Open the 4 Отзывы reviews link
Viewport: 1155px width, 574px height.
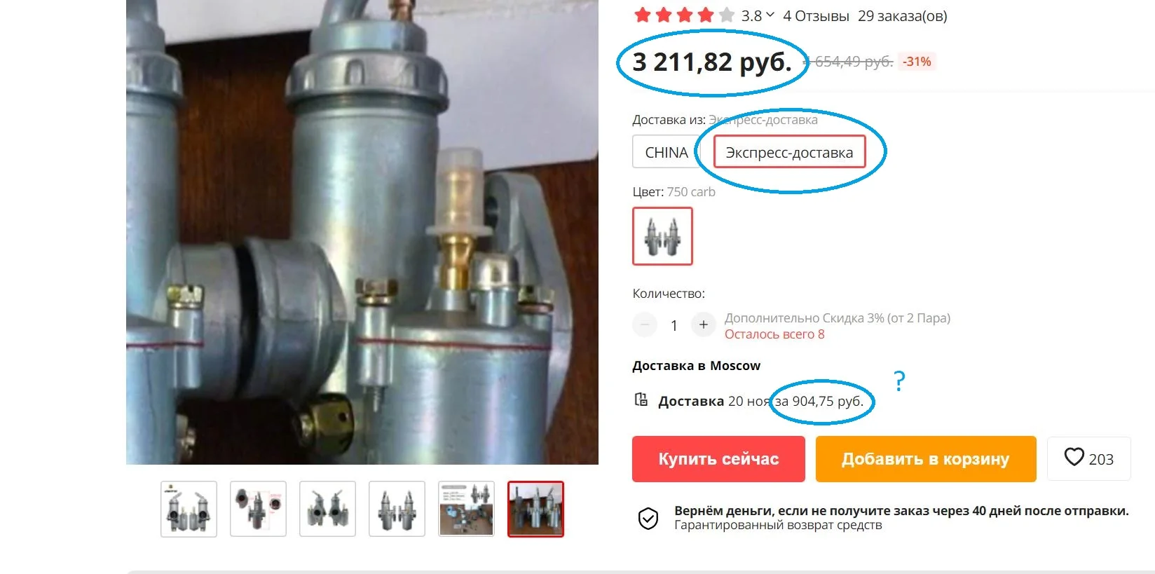point(816,15)
